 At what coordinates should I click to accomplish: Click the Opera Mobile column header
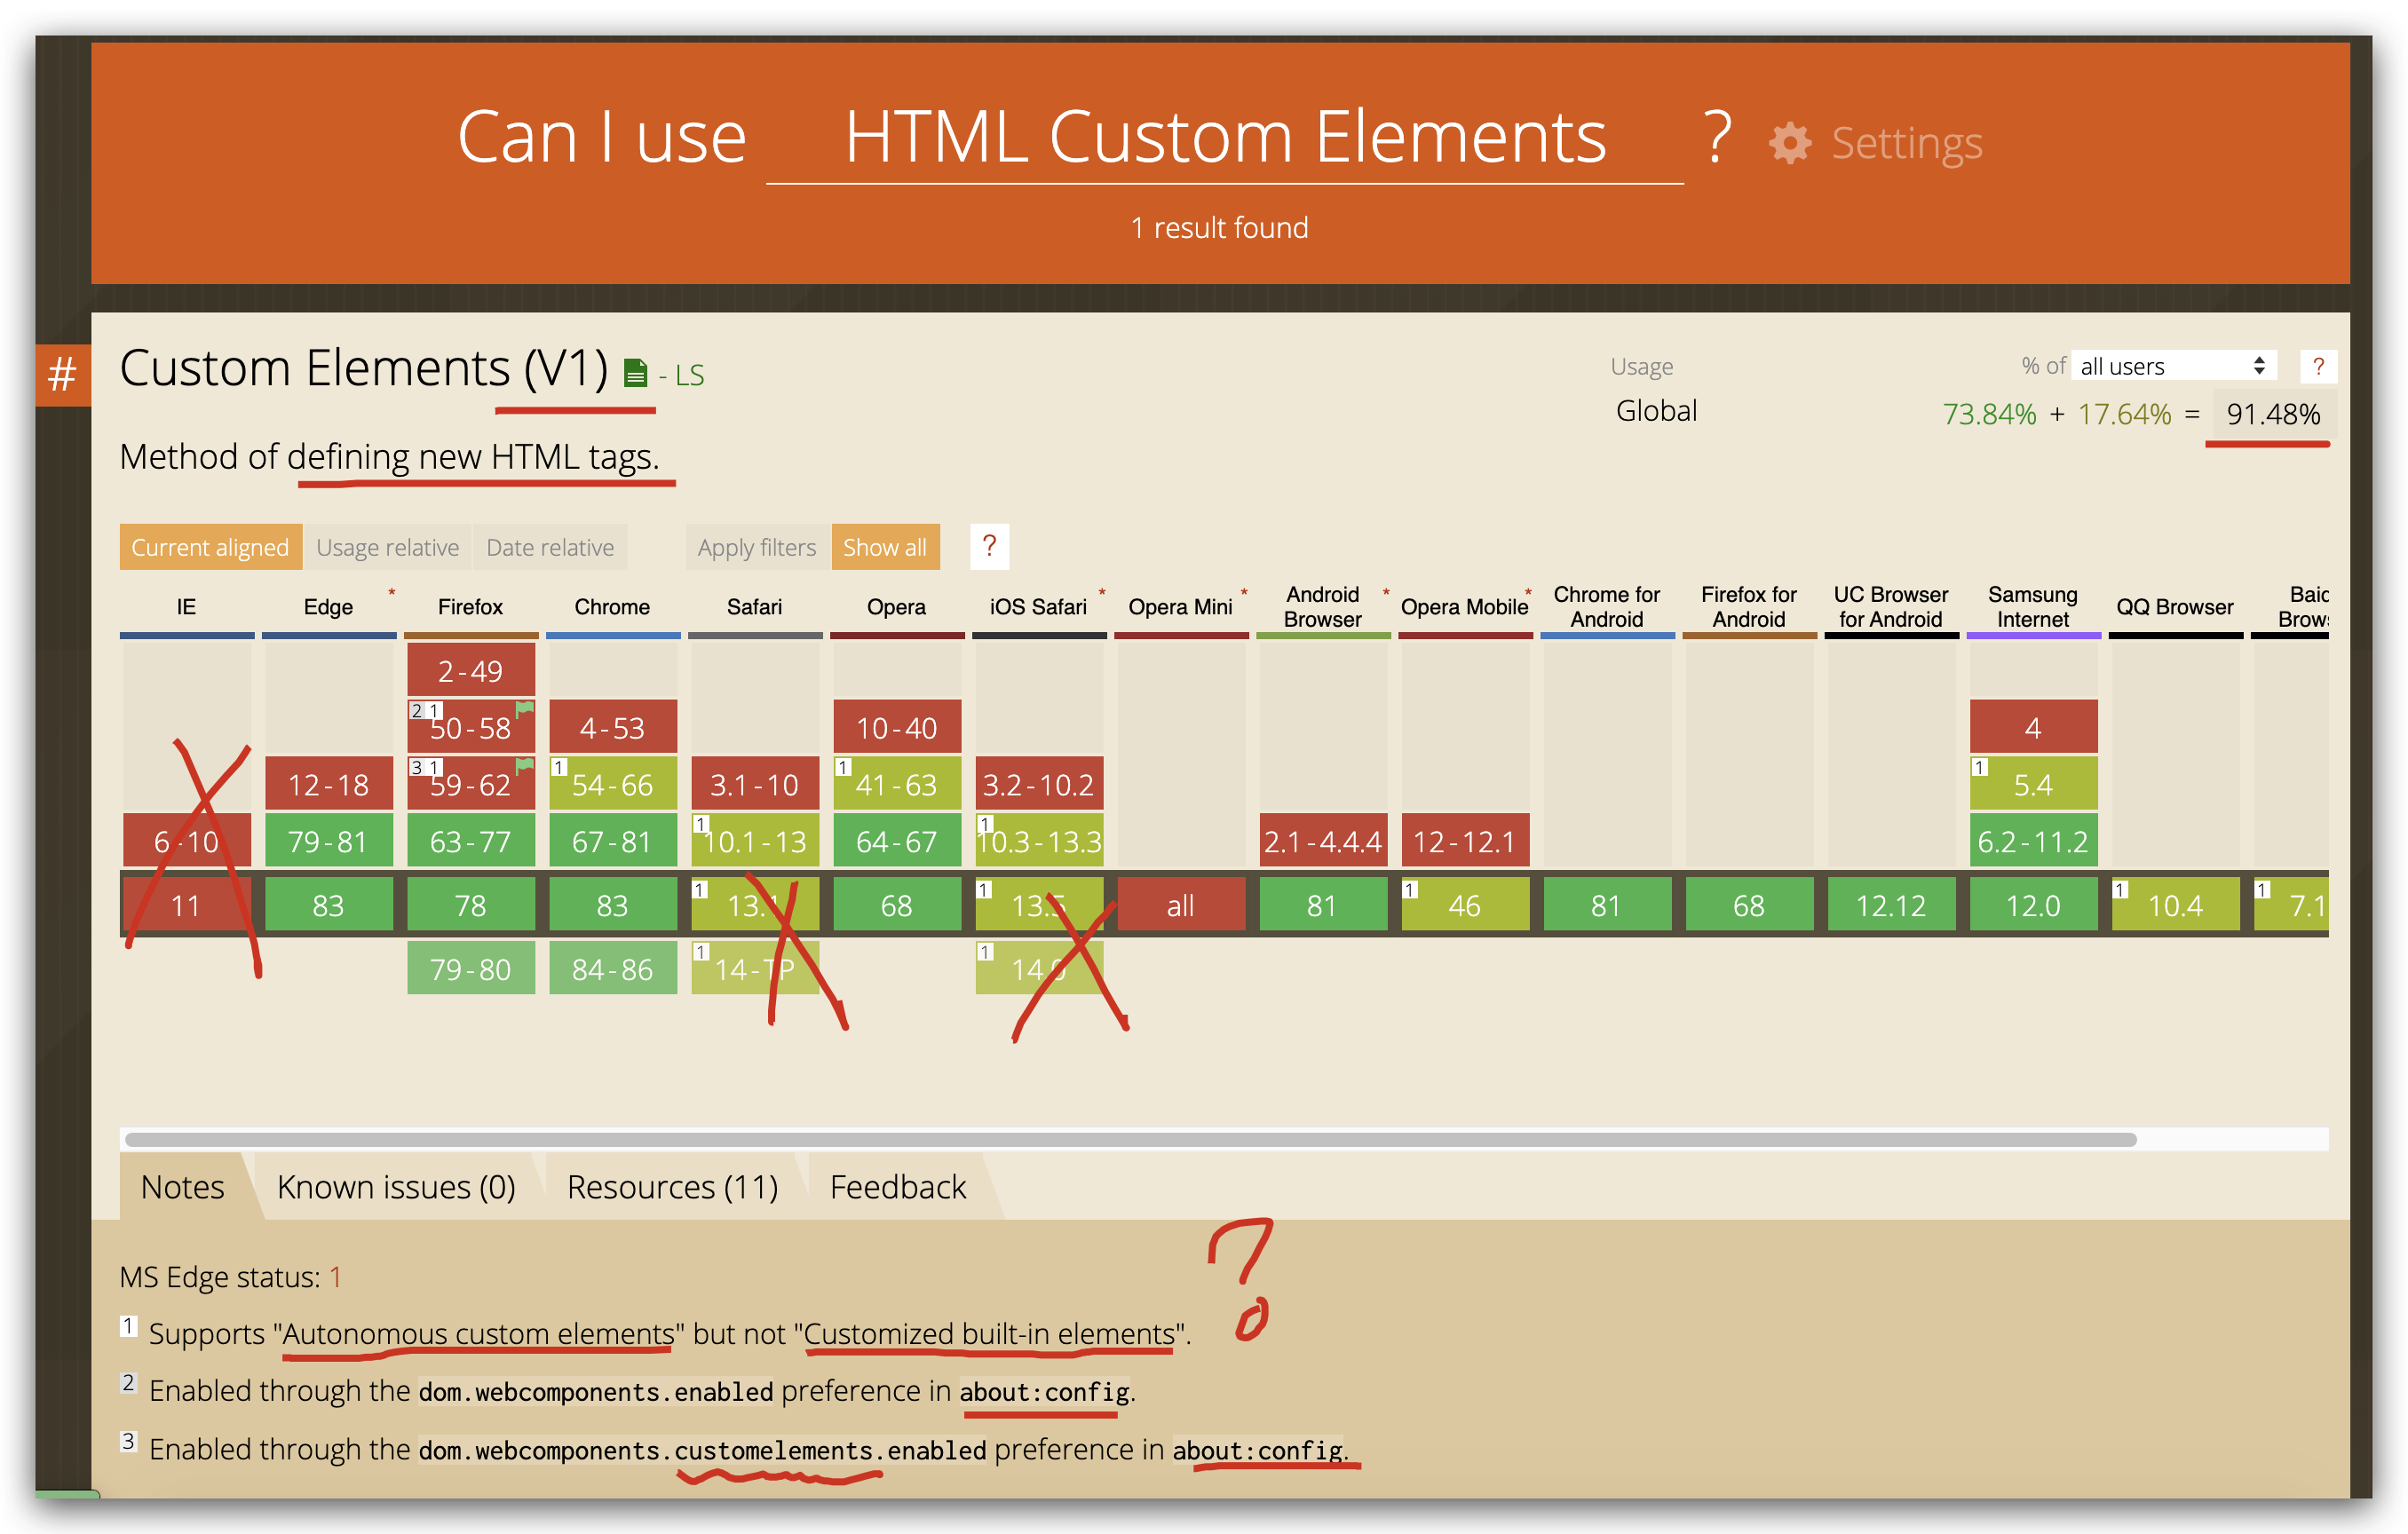tap(1464, 606)
